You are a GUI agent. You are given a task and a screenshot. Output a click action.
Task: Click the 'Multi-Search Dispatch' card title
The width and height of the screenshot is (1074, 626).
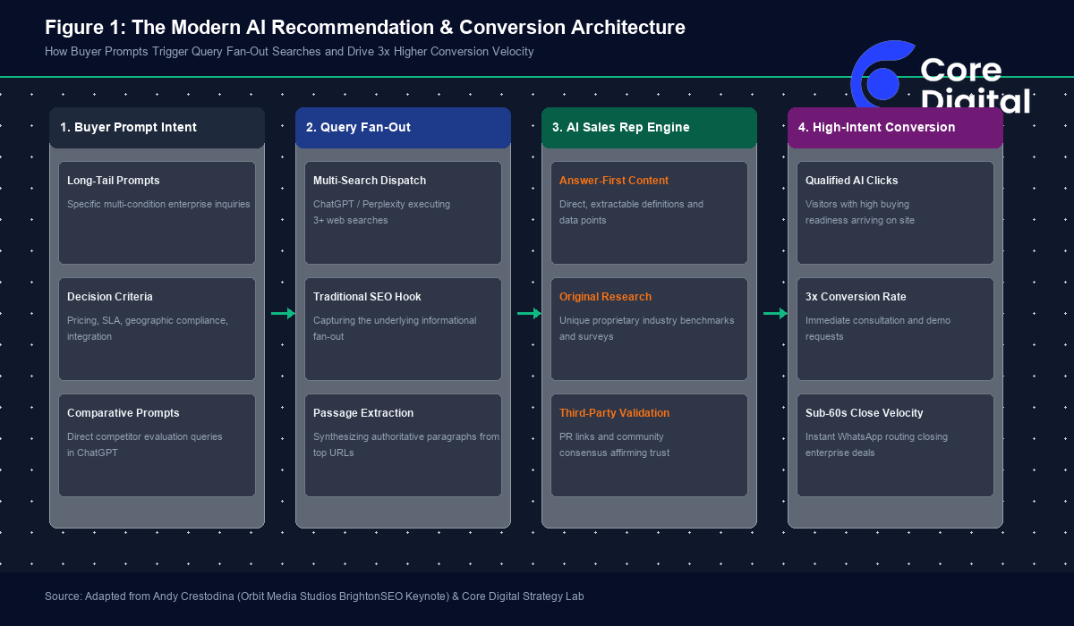370,181
